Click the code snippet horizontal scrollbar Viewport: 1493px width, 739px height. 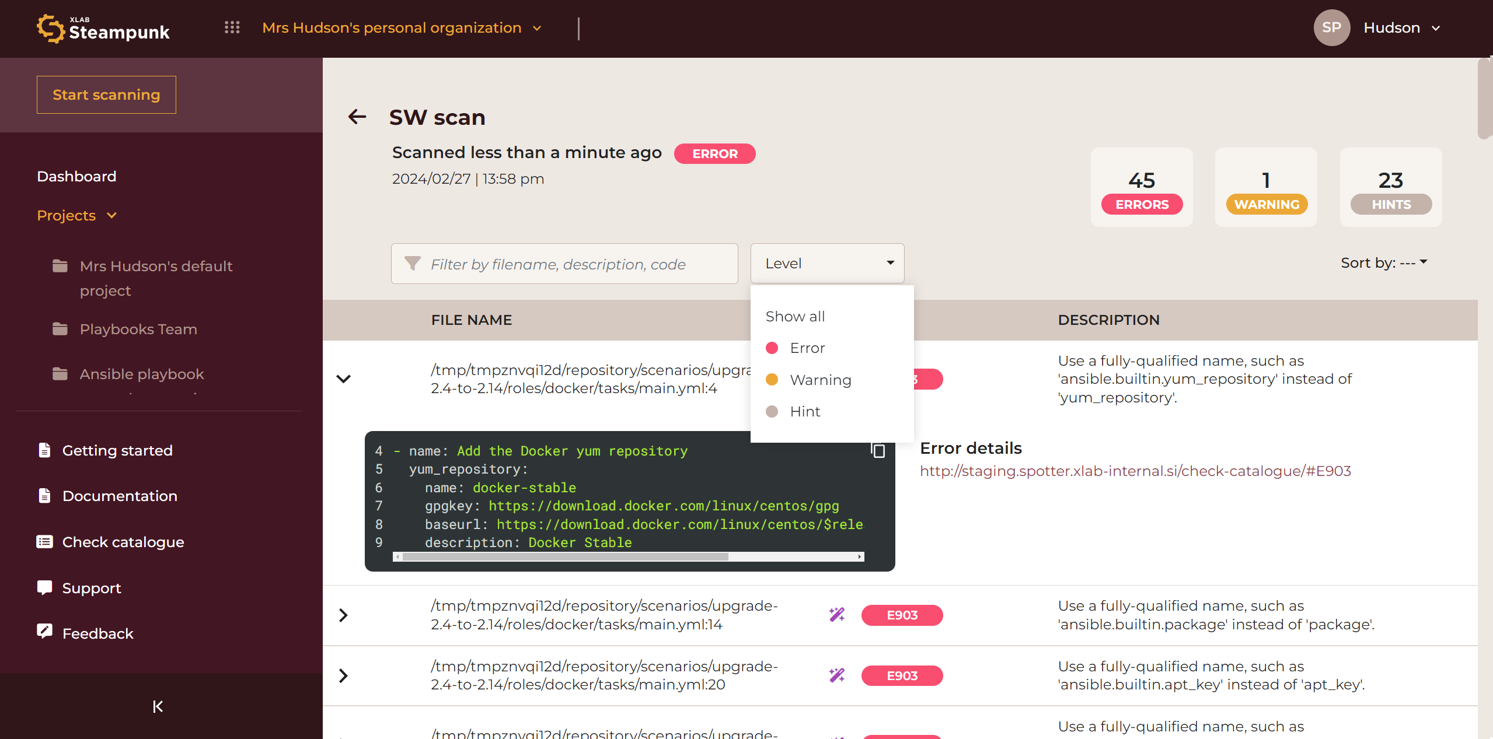tap(565, 556)
